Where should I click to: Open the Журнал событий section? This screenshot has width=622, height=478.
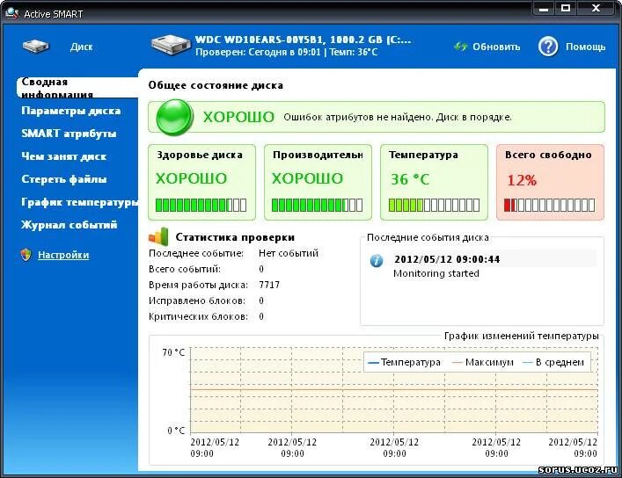[x=70, y=225]
